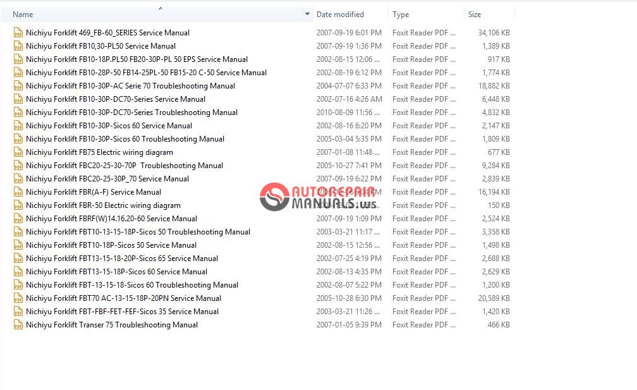637x390 pixels.
Task: Click date '2004-07-07 6:33 PM'
Action: 349,86
